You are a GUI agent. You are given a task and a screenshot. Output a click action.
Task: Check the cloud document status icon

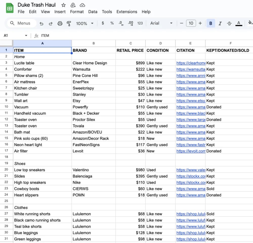[x=82, y=5]
